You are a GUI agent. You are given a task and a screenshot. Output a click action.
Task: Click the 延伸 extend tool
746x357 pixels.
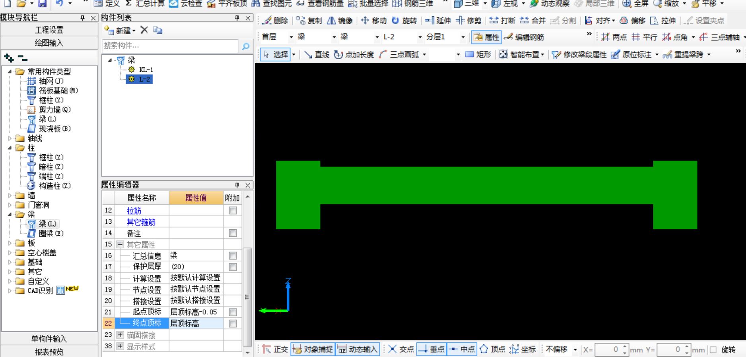click(x=438, y=21)
